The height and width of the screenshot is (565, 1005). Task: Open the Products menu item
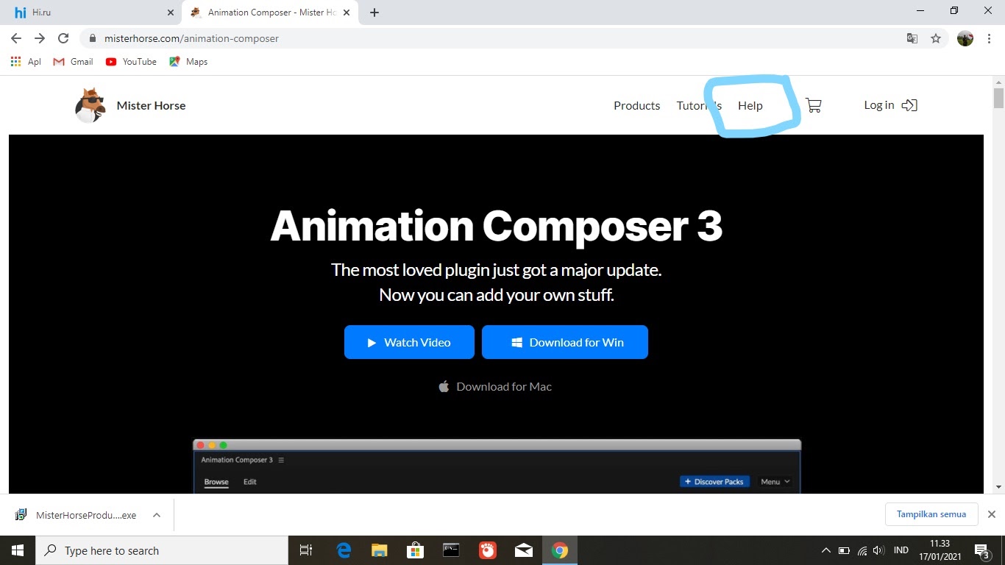point(636,105)
